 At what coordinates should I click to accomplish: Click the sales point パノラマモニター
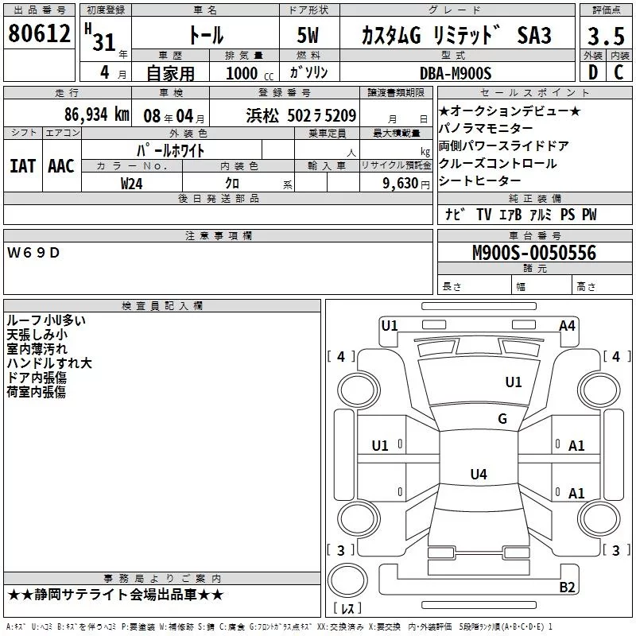tap(486, 129)
